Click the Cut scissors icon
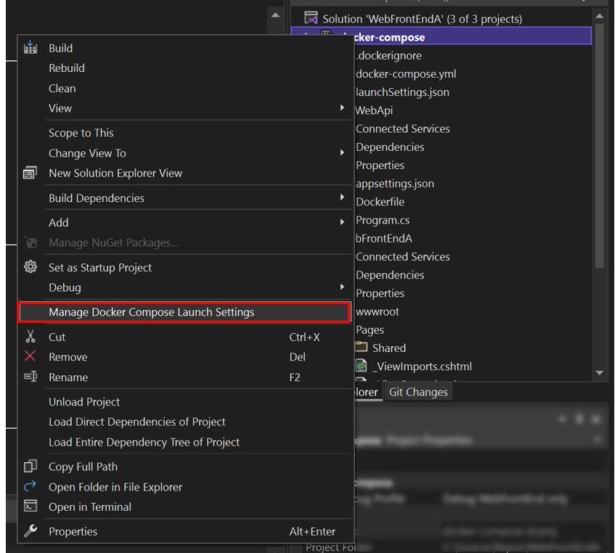The height and width of the screenshot is (553, 615). tap(30, 337)
